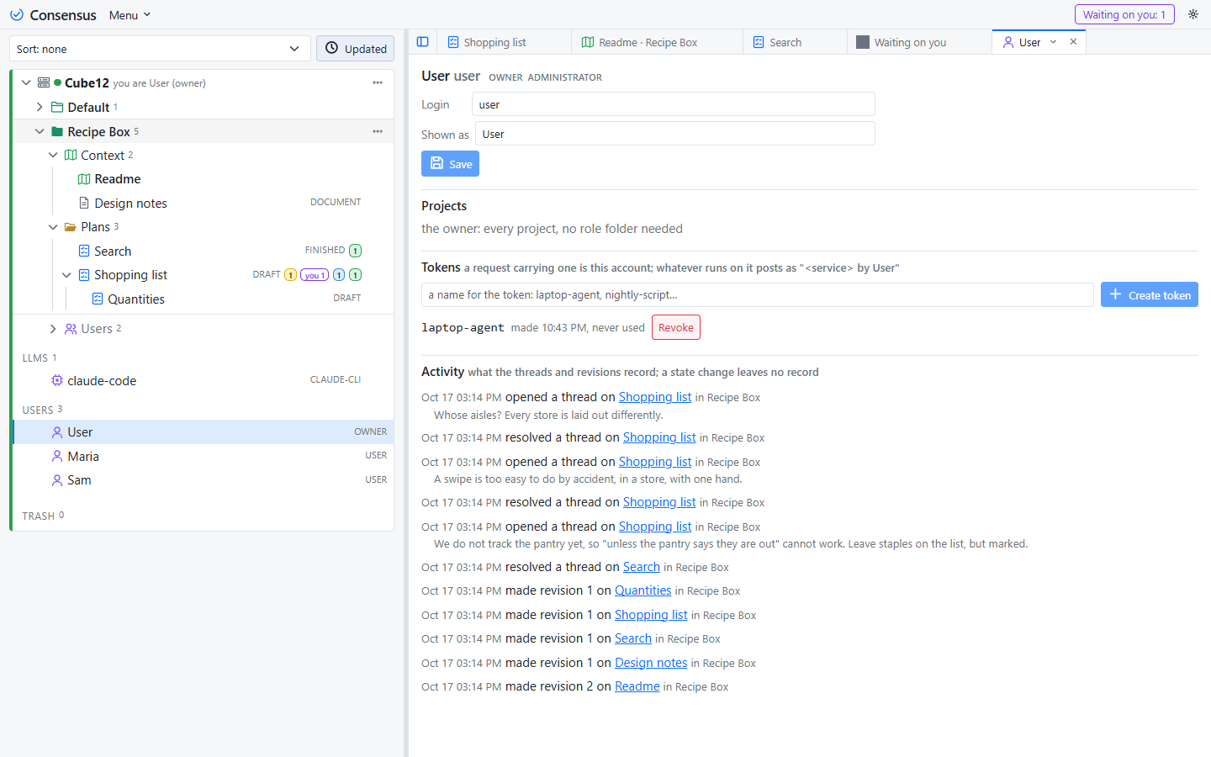The height and width of the screenshot is (757, 1211).
Task: Click the person icon beside Maria
Action: (57, 456)
